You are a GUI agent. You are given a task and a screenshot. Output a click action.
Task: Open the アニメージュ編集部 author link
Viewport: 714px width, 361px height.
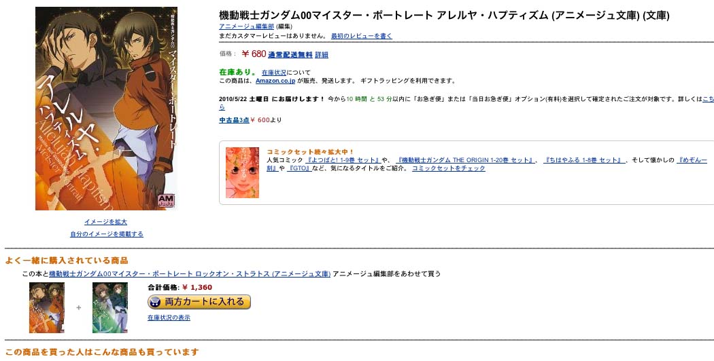(x=246, y=26)
